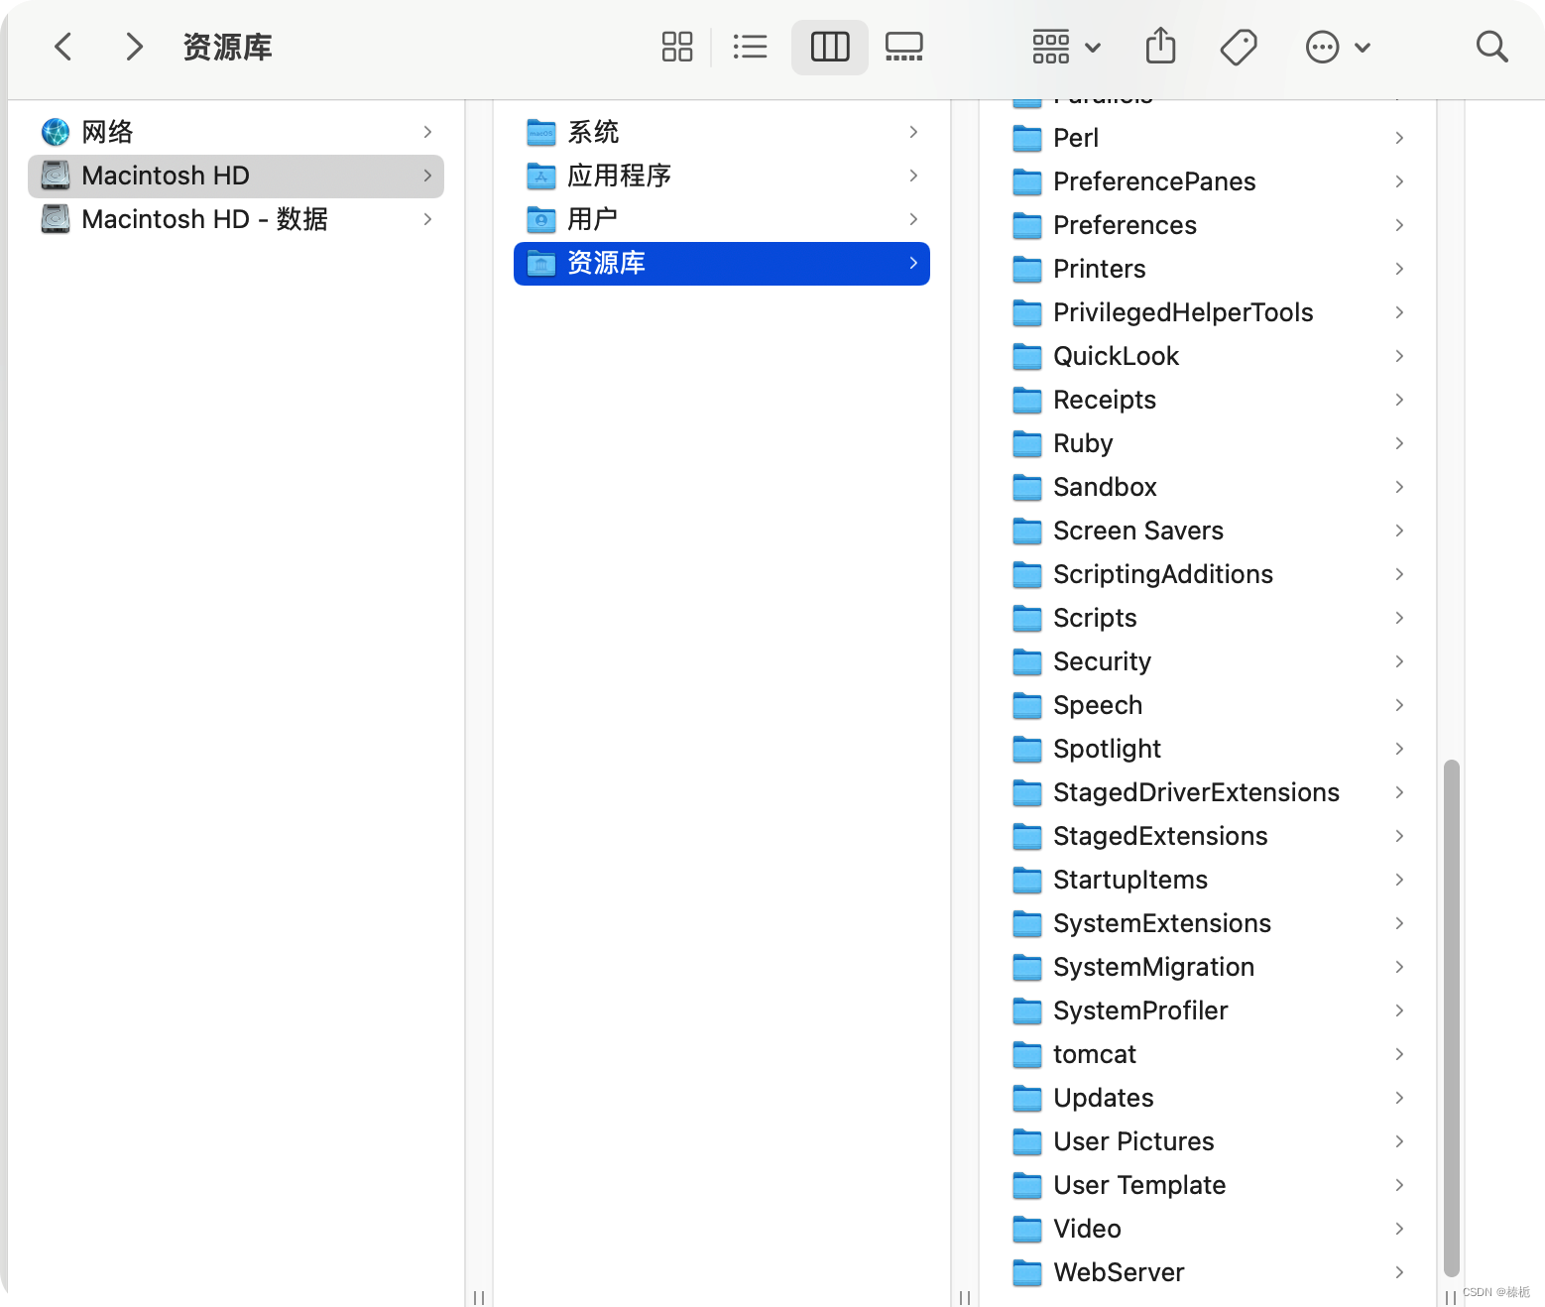The height and width of the screenshot is (1307, 1545).
Task: Select the Ruby folder
Action: 1208,443
